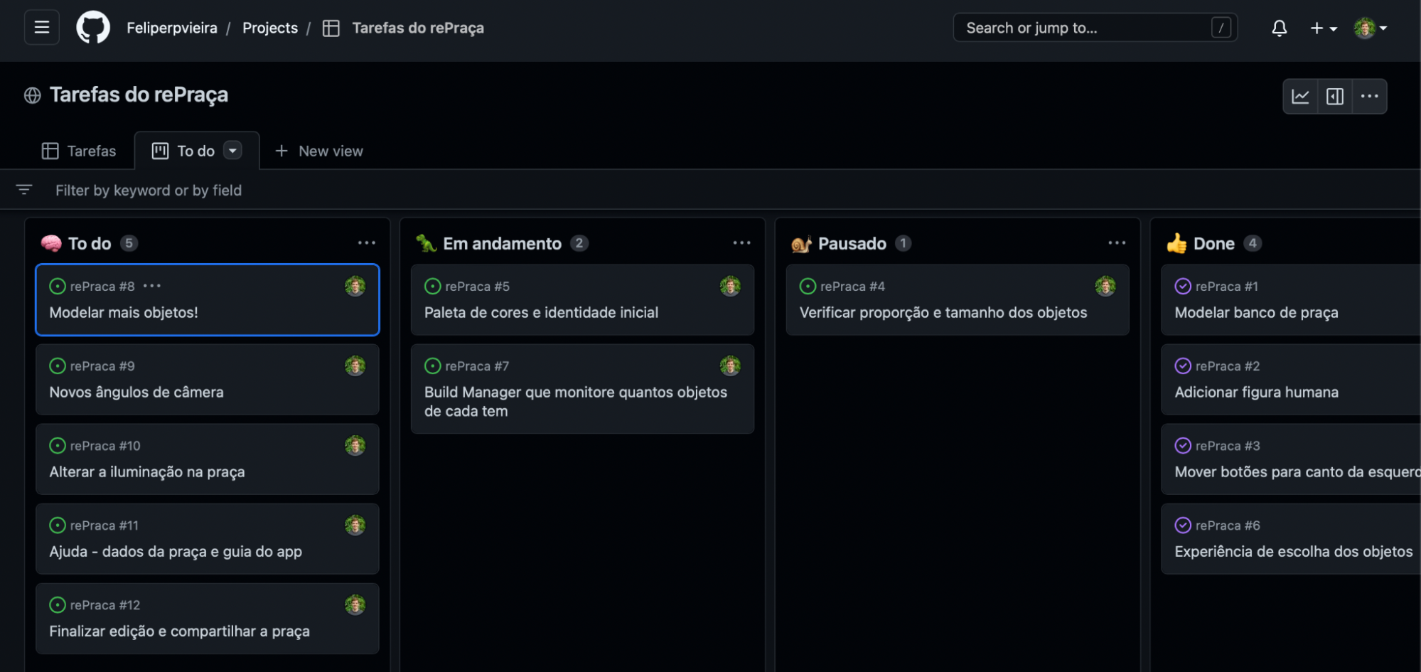The width and height of the screenshot is (1421, 672).
Task: Open Em andamento column options menu
Action: pos(741,242)
